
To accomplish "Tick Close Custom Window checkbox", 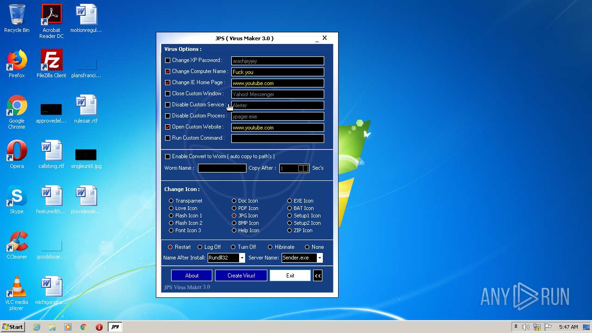I will (168, 93).
